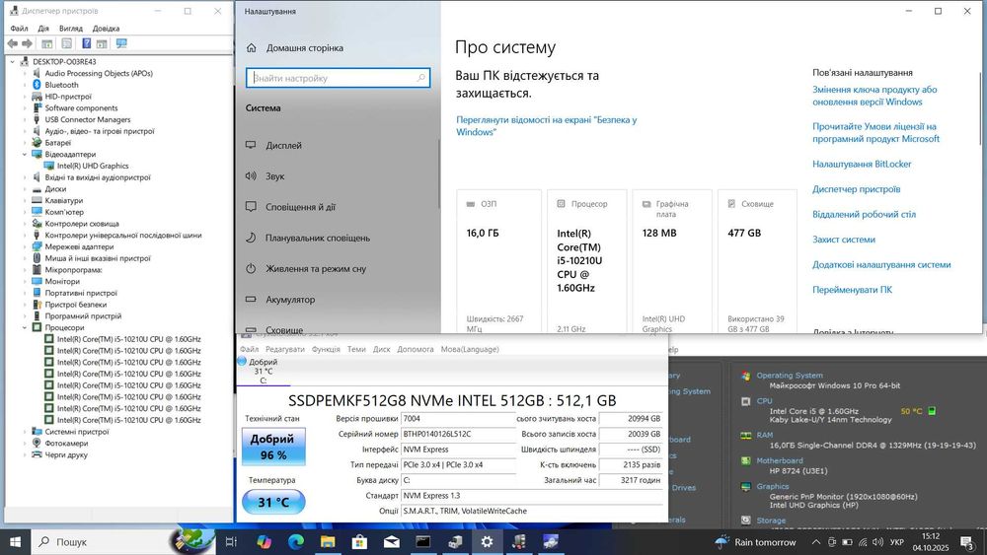987x555 pixels.
Task: Click Віддалений робочий стіл link
Action: [864, 214]
